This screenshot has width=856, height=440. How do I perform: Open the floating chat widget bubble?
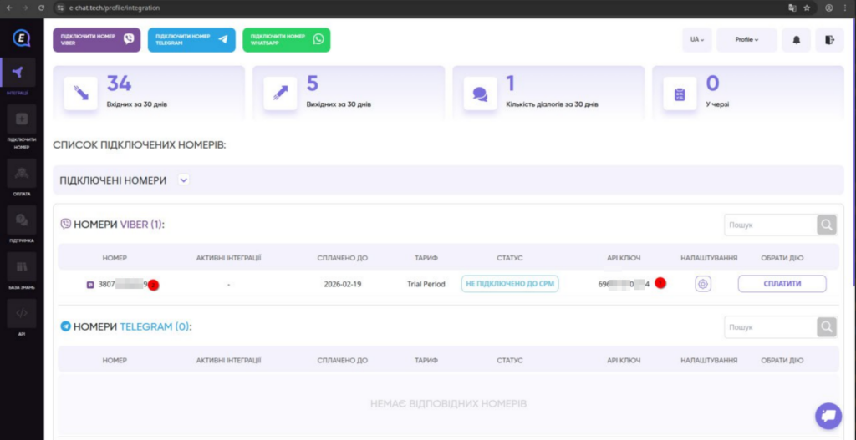[x=828, y=415]
